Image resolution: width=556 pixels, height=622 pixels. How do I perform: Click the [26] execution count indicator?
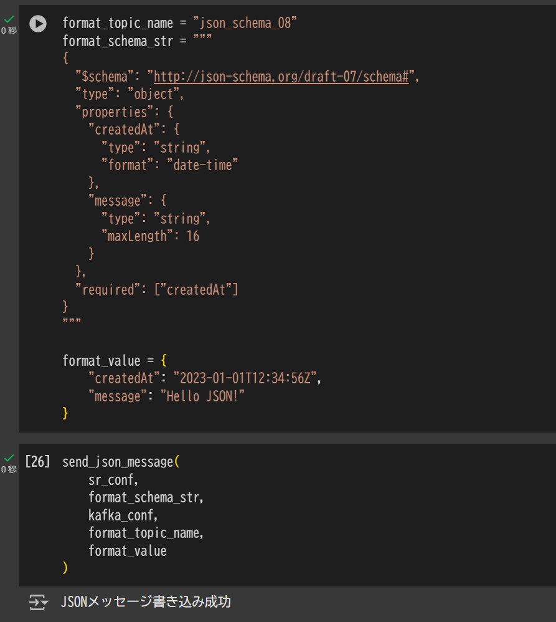pos(37,461)
